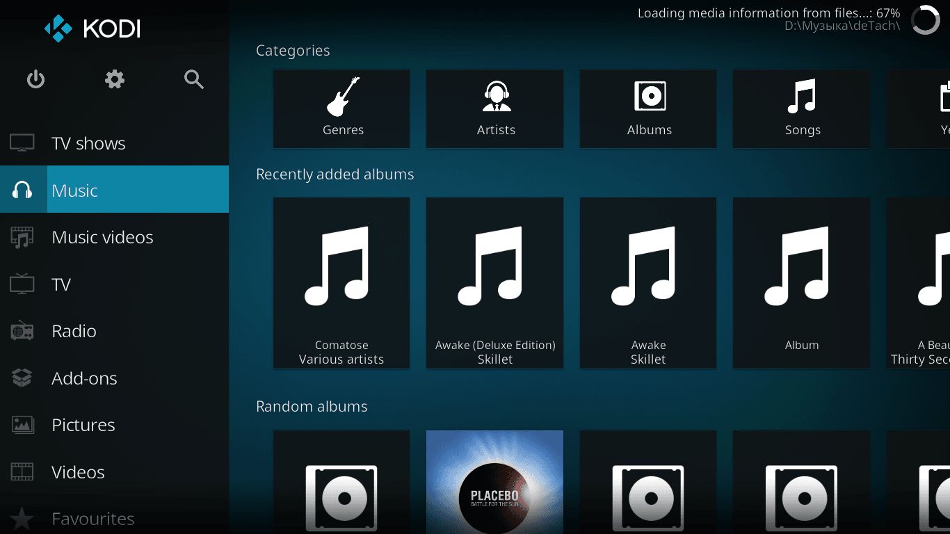This screenshot has height=534, width=950.
Task: Open the Add-ons menu item
Action: (114, 378)
